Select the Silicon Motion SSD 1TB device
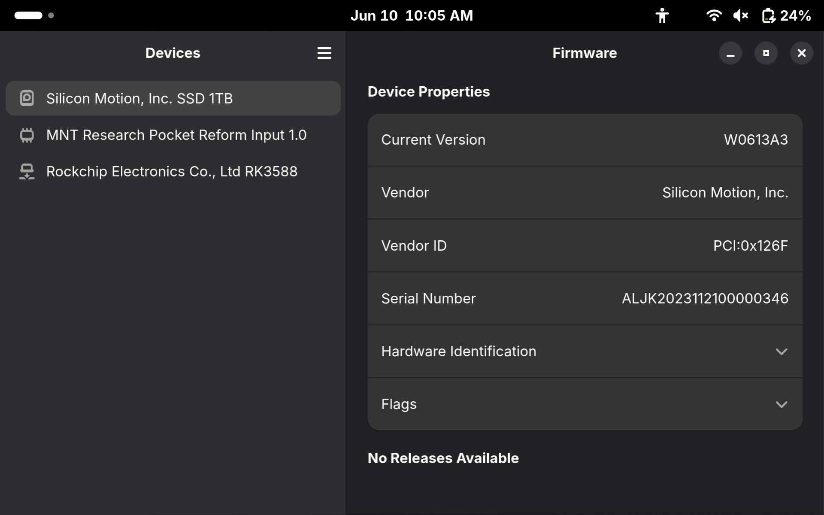Image resolution: width=824 pixels, height=515 pixels. [173, 98]
